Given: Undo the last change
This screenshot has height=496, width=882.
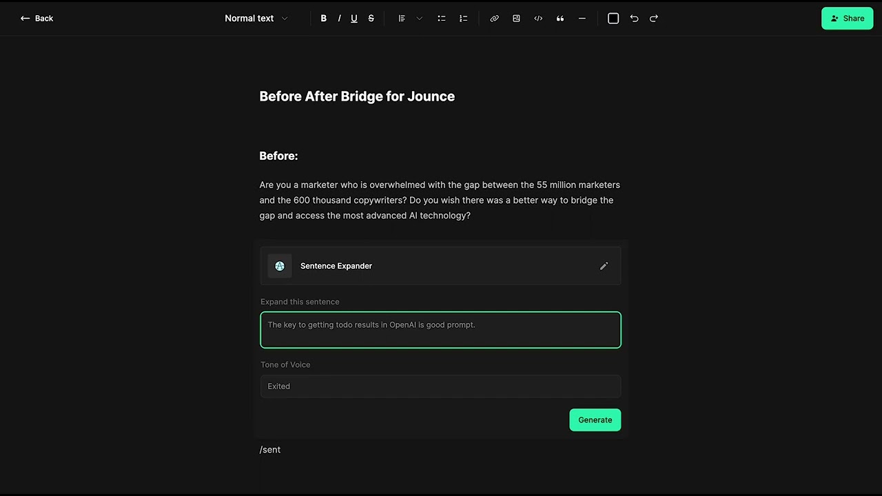Looking at the screenshot, I should tap(634, 19).
